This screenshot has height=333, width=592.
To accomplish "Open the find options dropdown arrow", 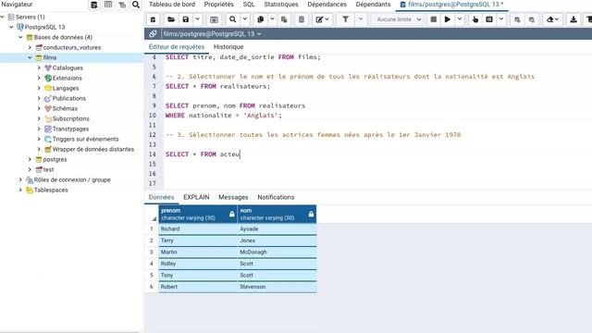I will click(244, 19).
